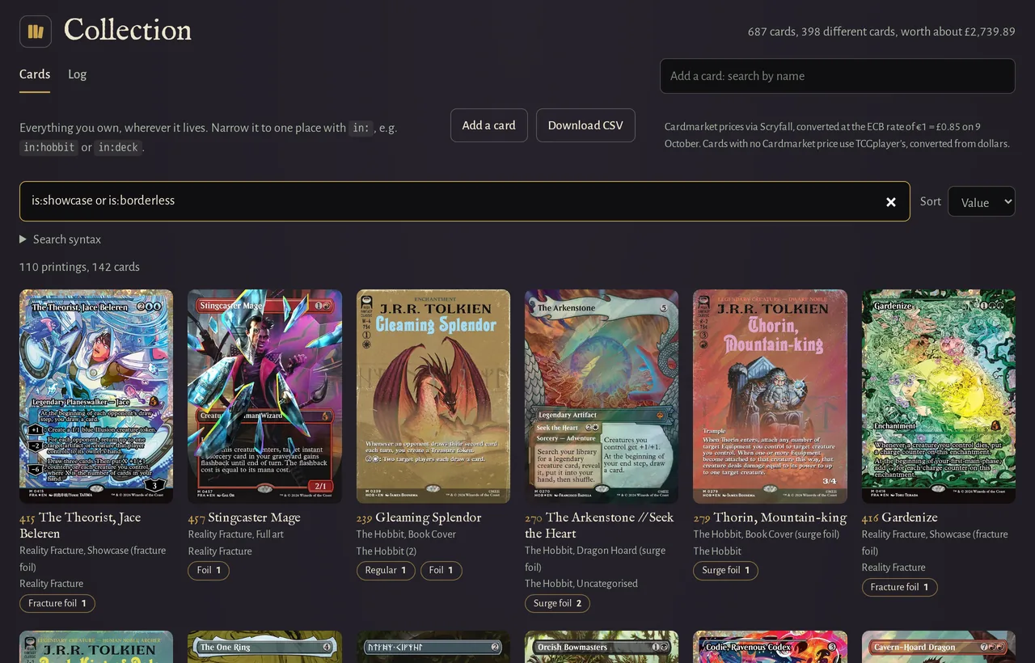Click the 'in:deck' example code
This screenshot has width=1035, height=663.
tap(118, 147)
